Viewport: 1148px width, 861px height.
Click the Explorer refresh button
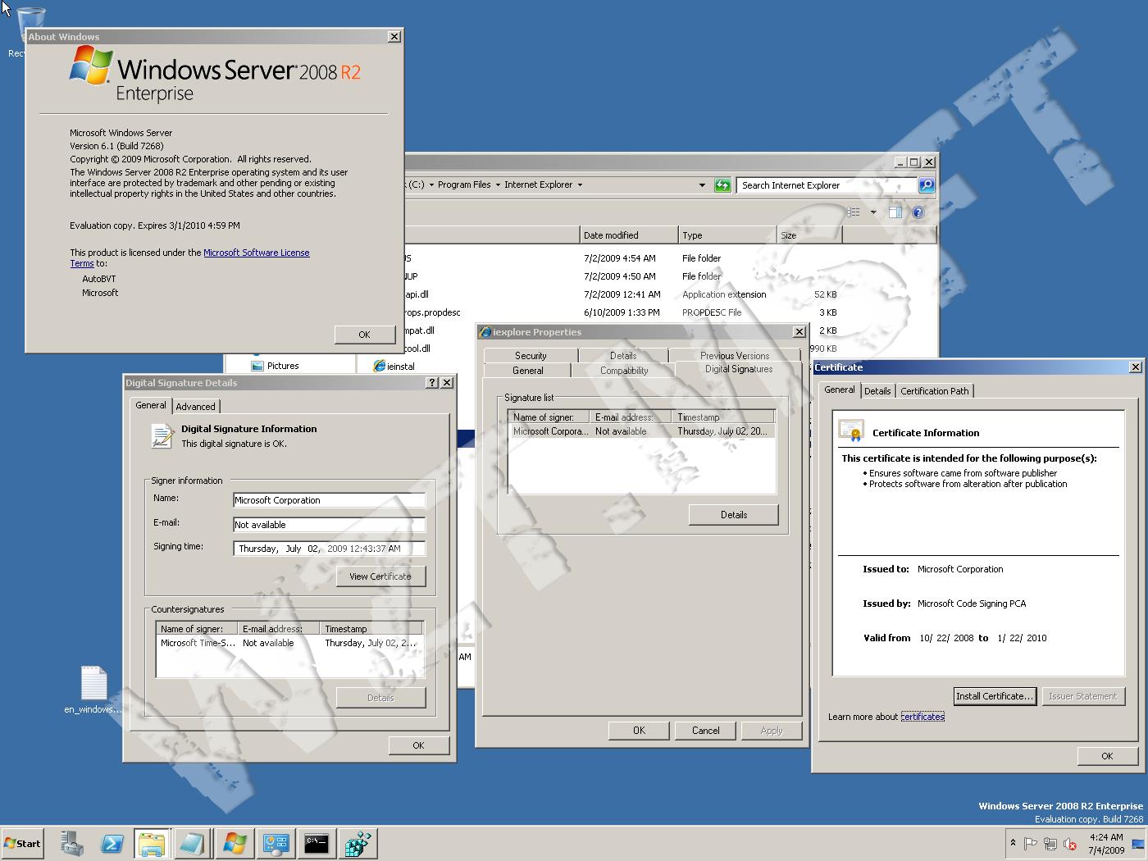[722, 185]
